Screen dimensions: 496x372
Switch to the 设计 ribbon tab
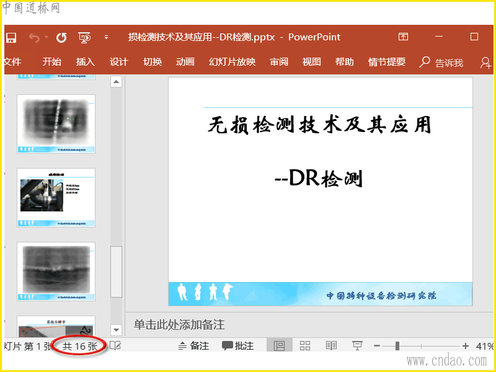coord(119,61)
